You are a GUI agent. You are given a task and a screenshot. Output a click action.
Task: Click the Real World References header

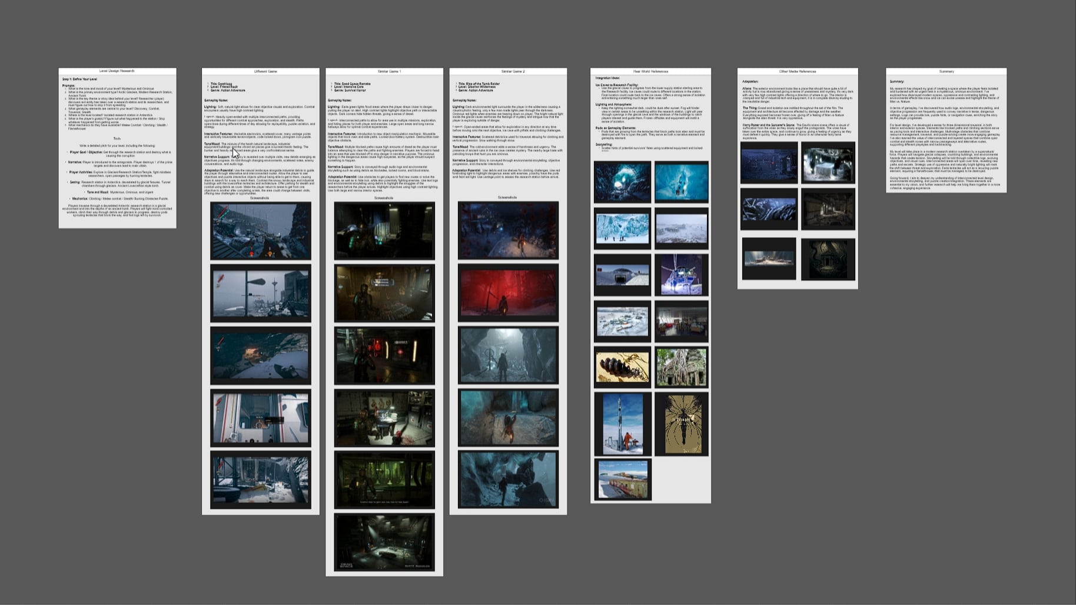(650, 71)
